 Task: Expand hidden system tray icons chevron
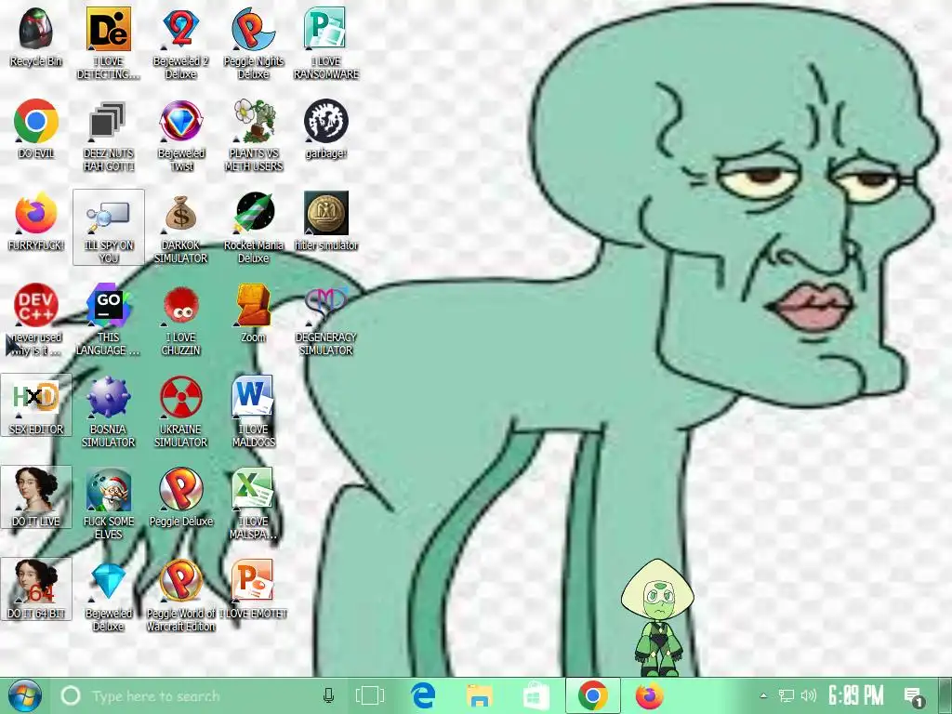point(763,695)
